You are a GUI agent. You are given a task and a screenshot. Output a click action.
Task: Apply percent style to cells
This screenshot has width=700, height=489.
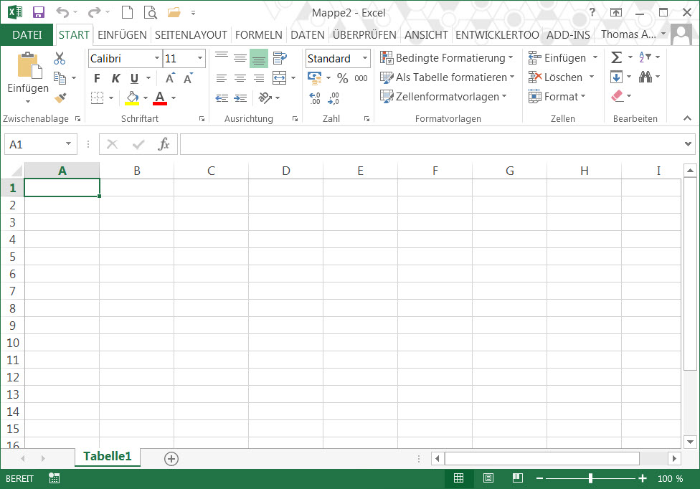click(342, 78)
